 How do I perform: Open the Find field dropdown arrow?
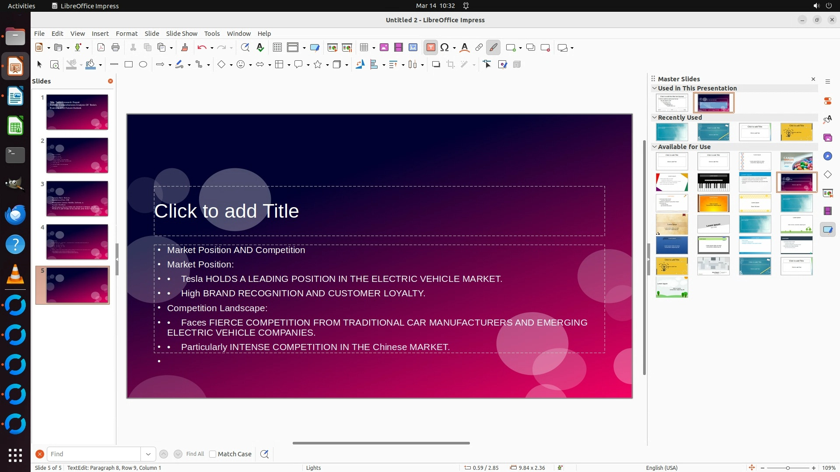tap(148, 454)
